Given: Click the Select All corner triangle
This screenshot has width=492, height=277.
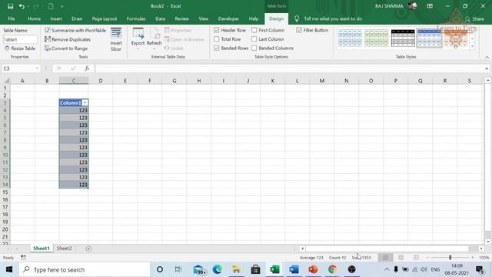Looking at the screenshot, I should coord(6,81).
